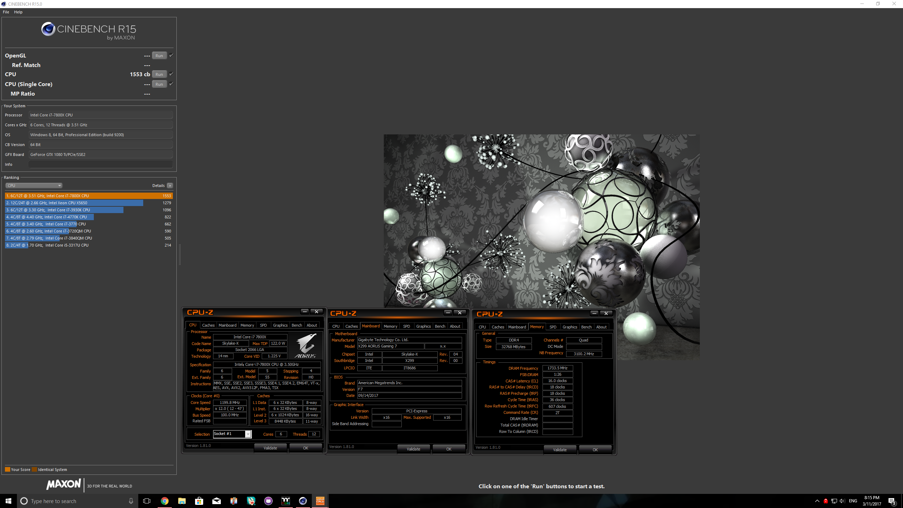Open Action Center notifications
903x508 pixels.
coord(892,501)
